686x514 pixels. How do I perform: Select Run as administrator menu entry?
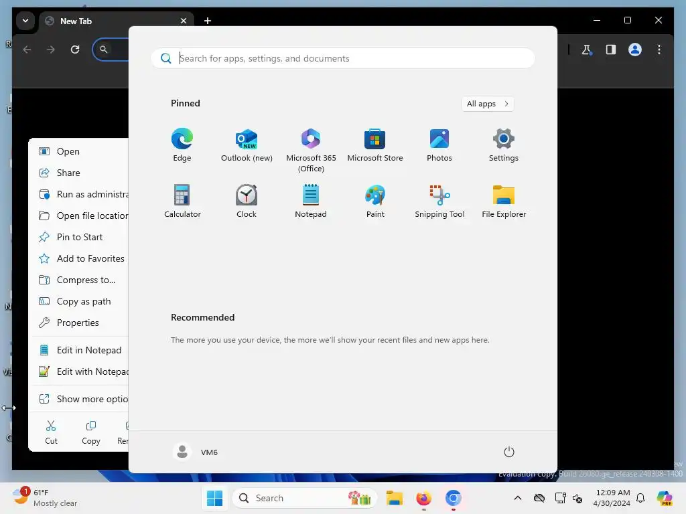coord(79,194)
